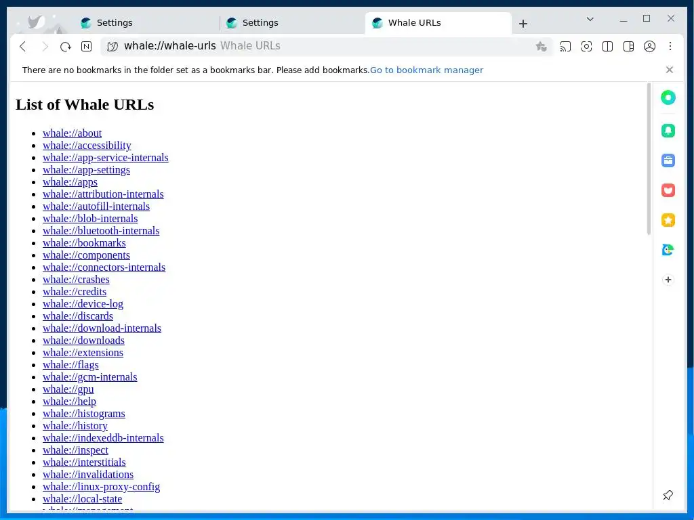Screen dimensions: 694x520
Task: Open the yellow star bookmarks sidebar icon
Action: click(668, 220)
